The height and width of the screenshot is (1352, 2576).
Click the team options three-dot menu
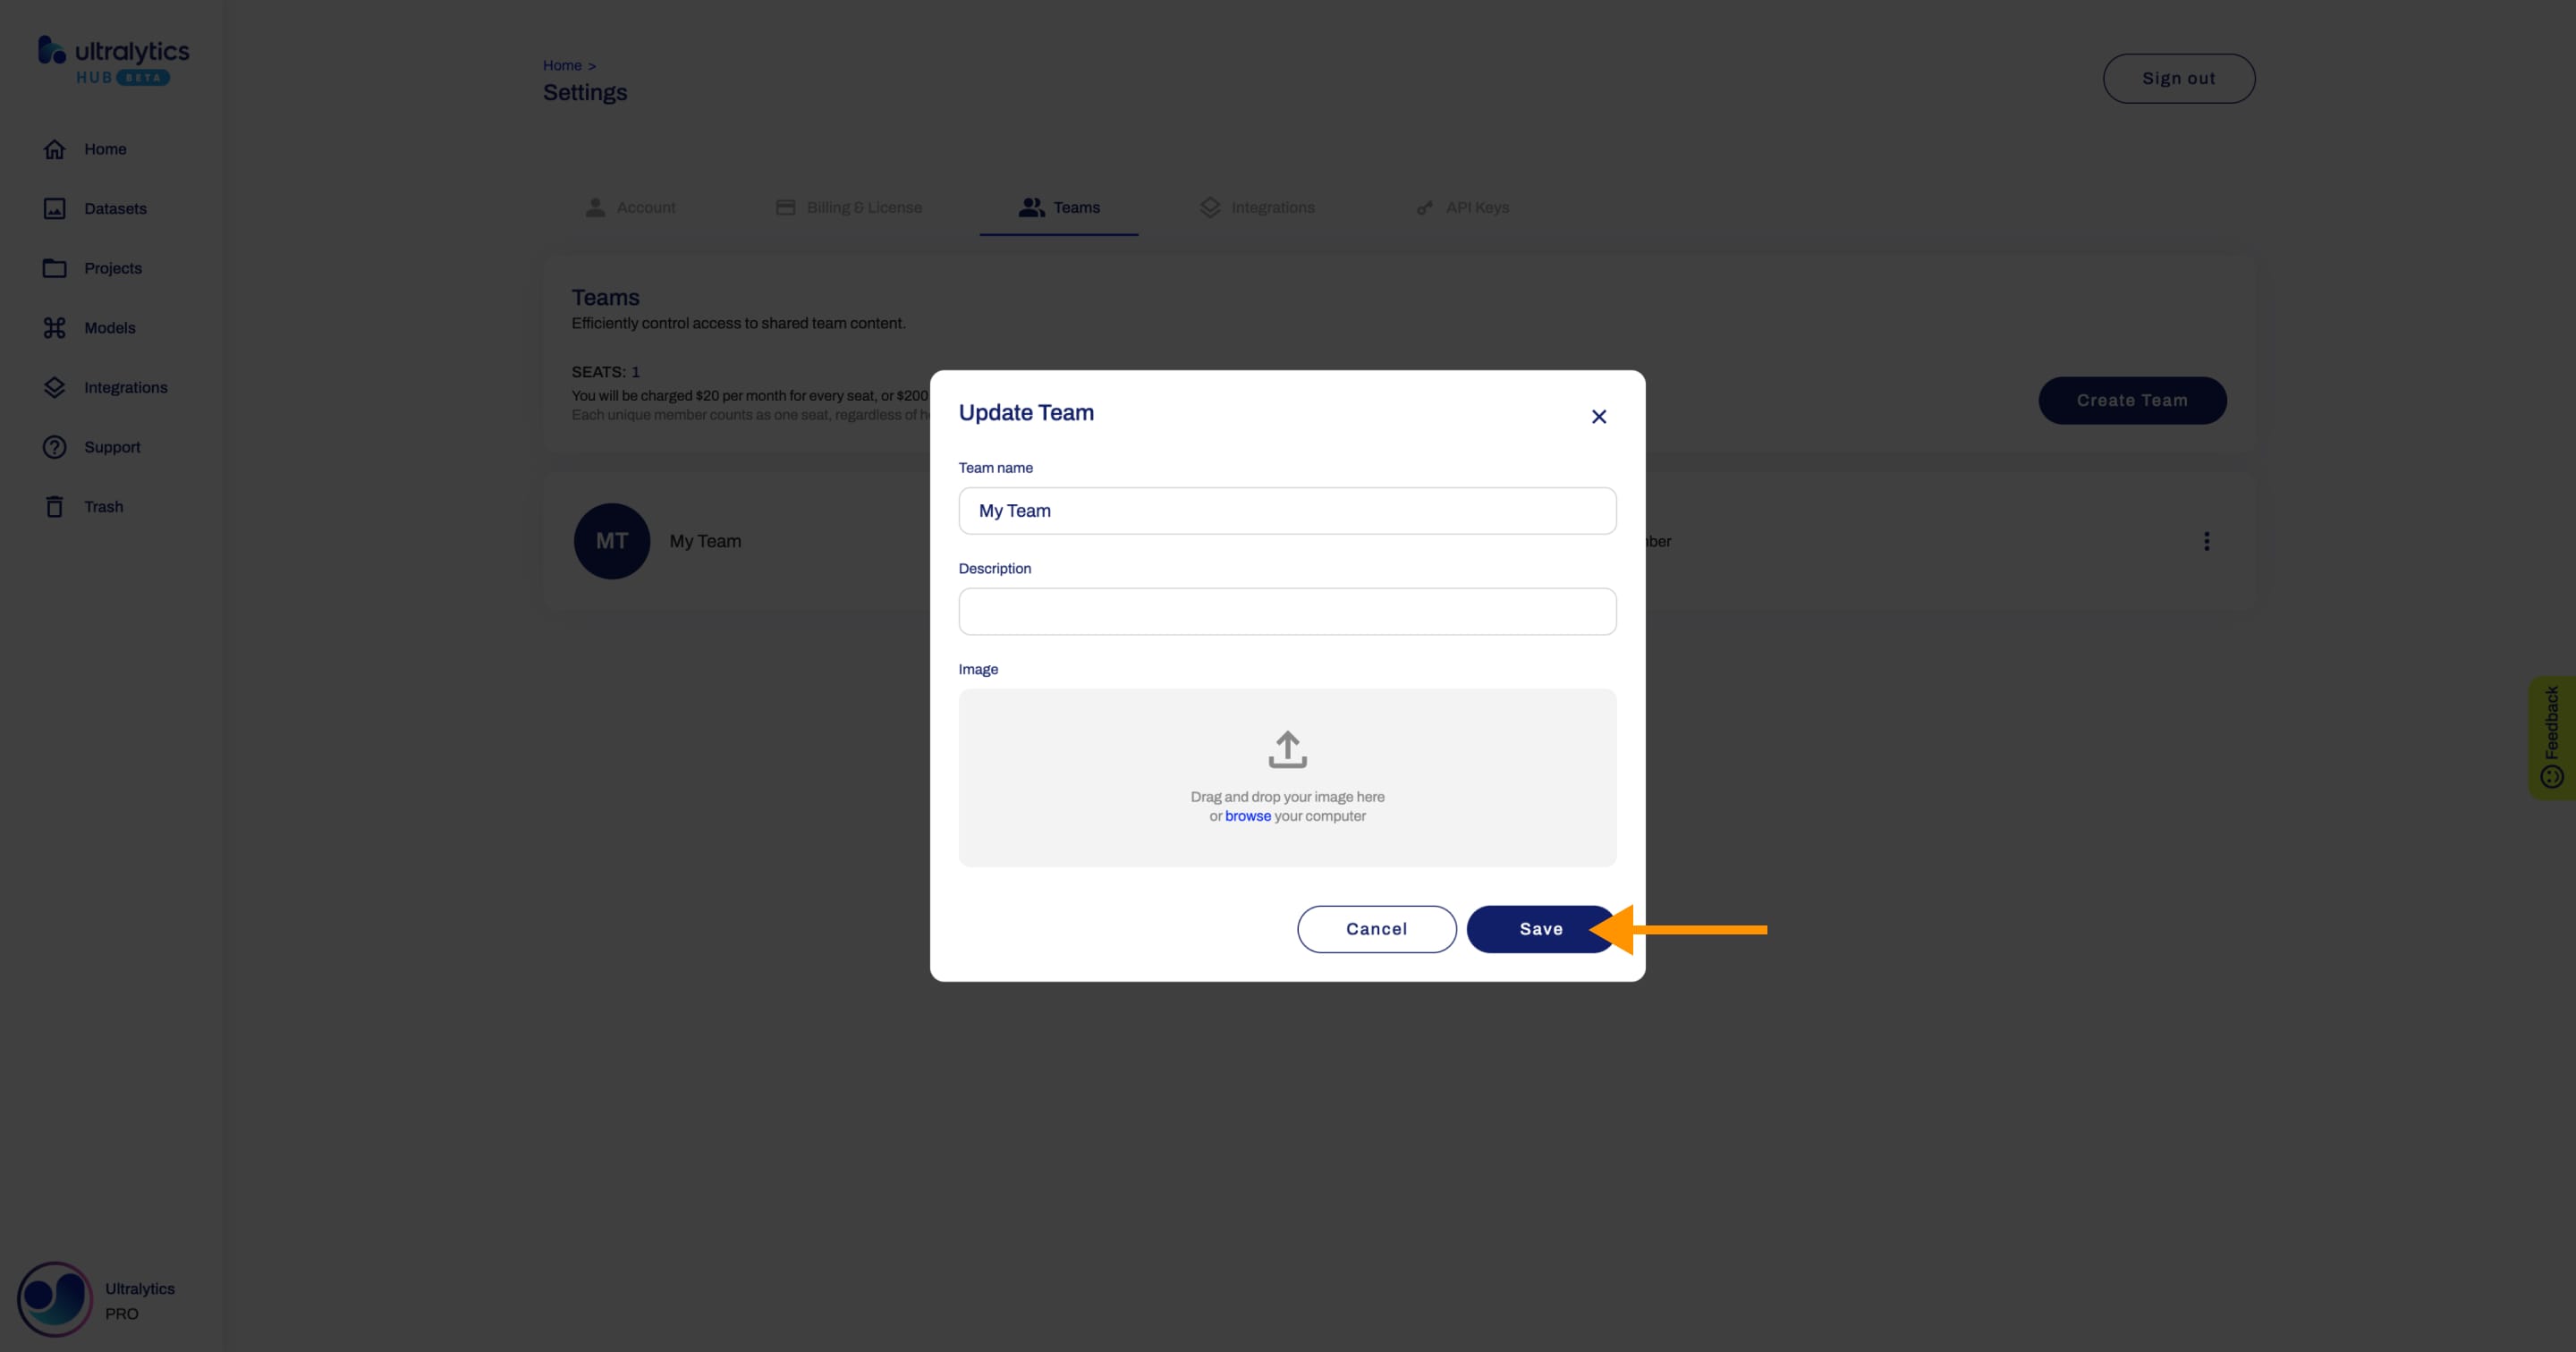2207,542
